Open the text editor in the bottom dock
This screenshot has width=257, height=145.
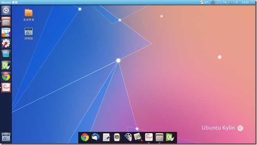pos(106,137)
